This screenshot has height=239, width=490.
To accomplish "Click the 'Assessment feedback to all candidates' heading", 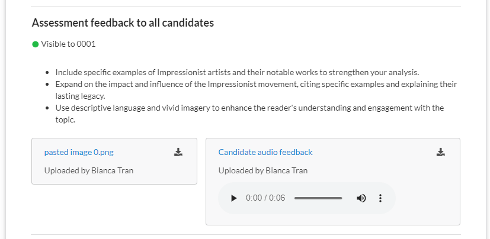I will [x=123, y=23].
